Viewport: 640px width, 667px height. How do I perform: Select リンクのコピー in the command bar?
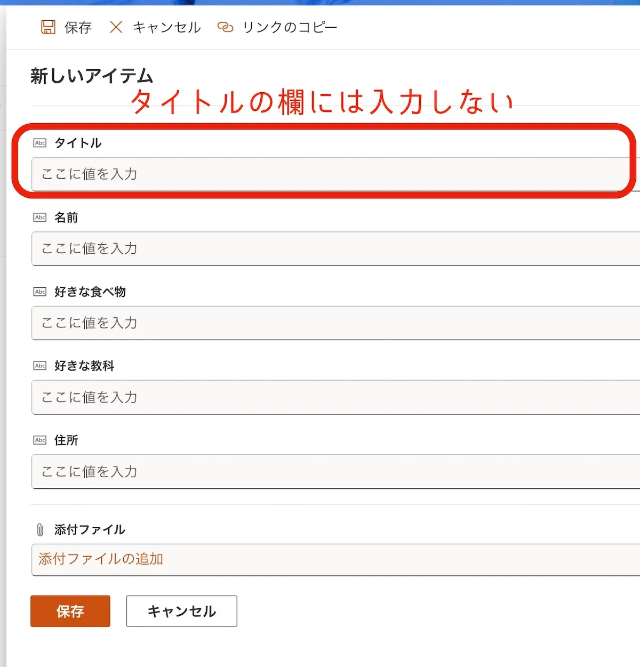point(290,27)
